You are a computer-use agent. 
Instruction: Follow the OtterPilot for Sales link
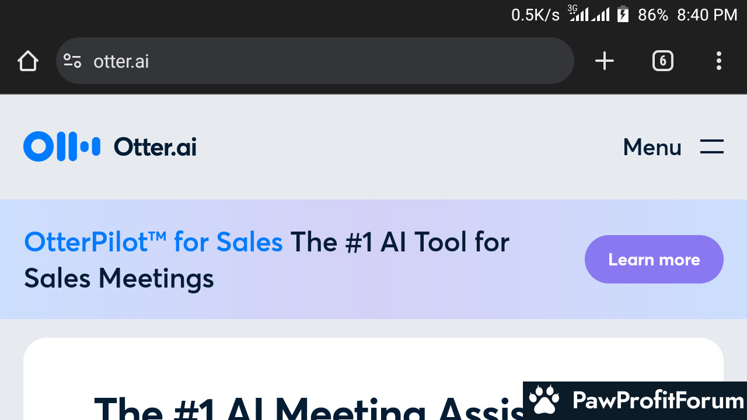(153, 242)
